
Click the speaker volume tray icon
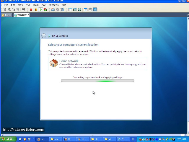click(150, 139)
